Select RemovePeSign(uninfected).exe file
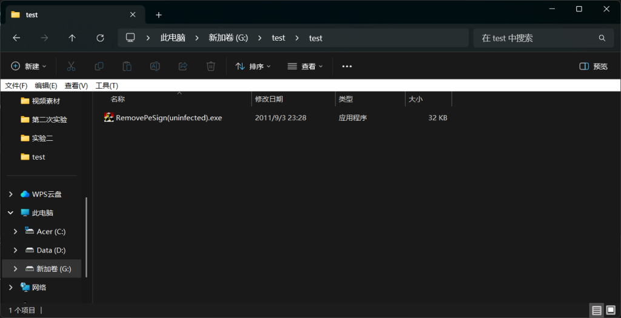 click(x=169, y=118)
